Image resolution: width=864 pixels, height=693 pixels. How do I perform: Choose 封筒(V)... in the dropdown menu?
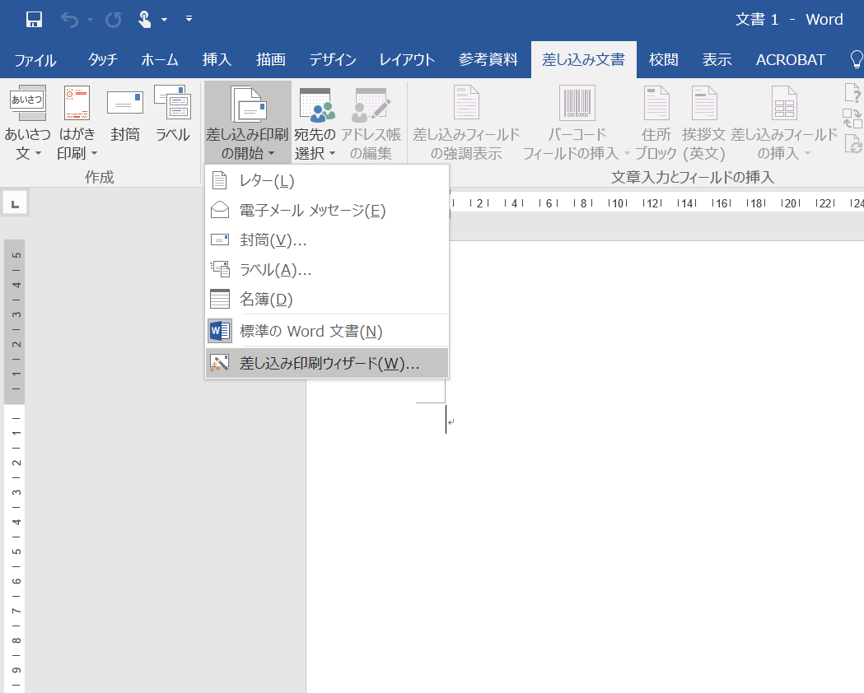(327, 240)
